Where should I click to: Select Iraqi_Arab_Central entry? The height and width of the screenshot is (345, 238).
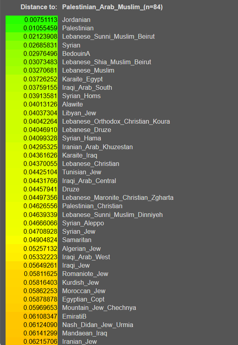pos(89,181)
